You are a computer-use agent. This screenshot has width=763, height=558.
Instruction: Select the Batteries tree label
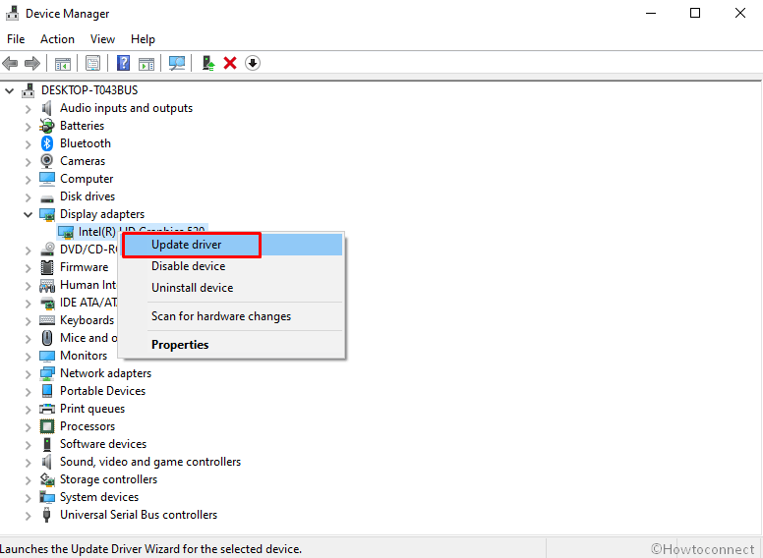pyautogui.click(x=83, y=126)
